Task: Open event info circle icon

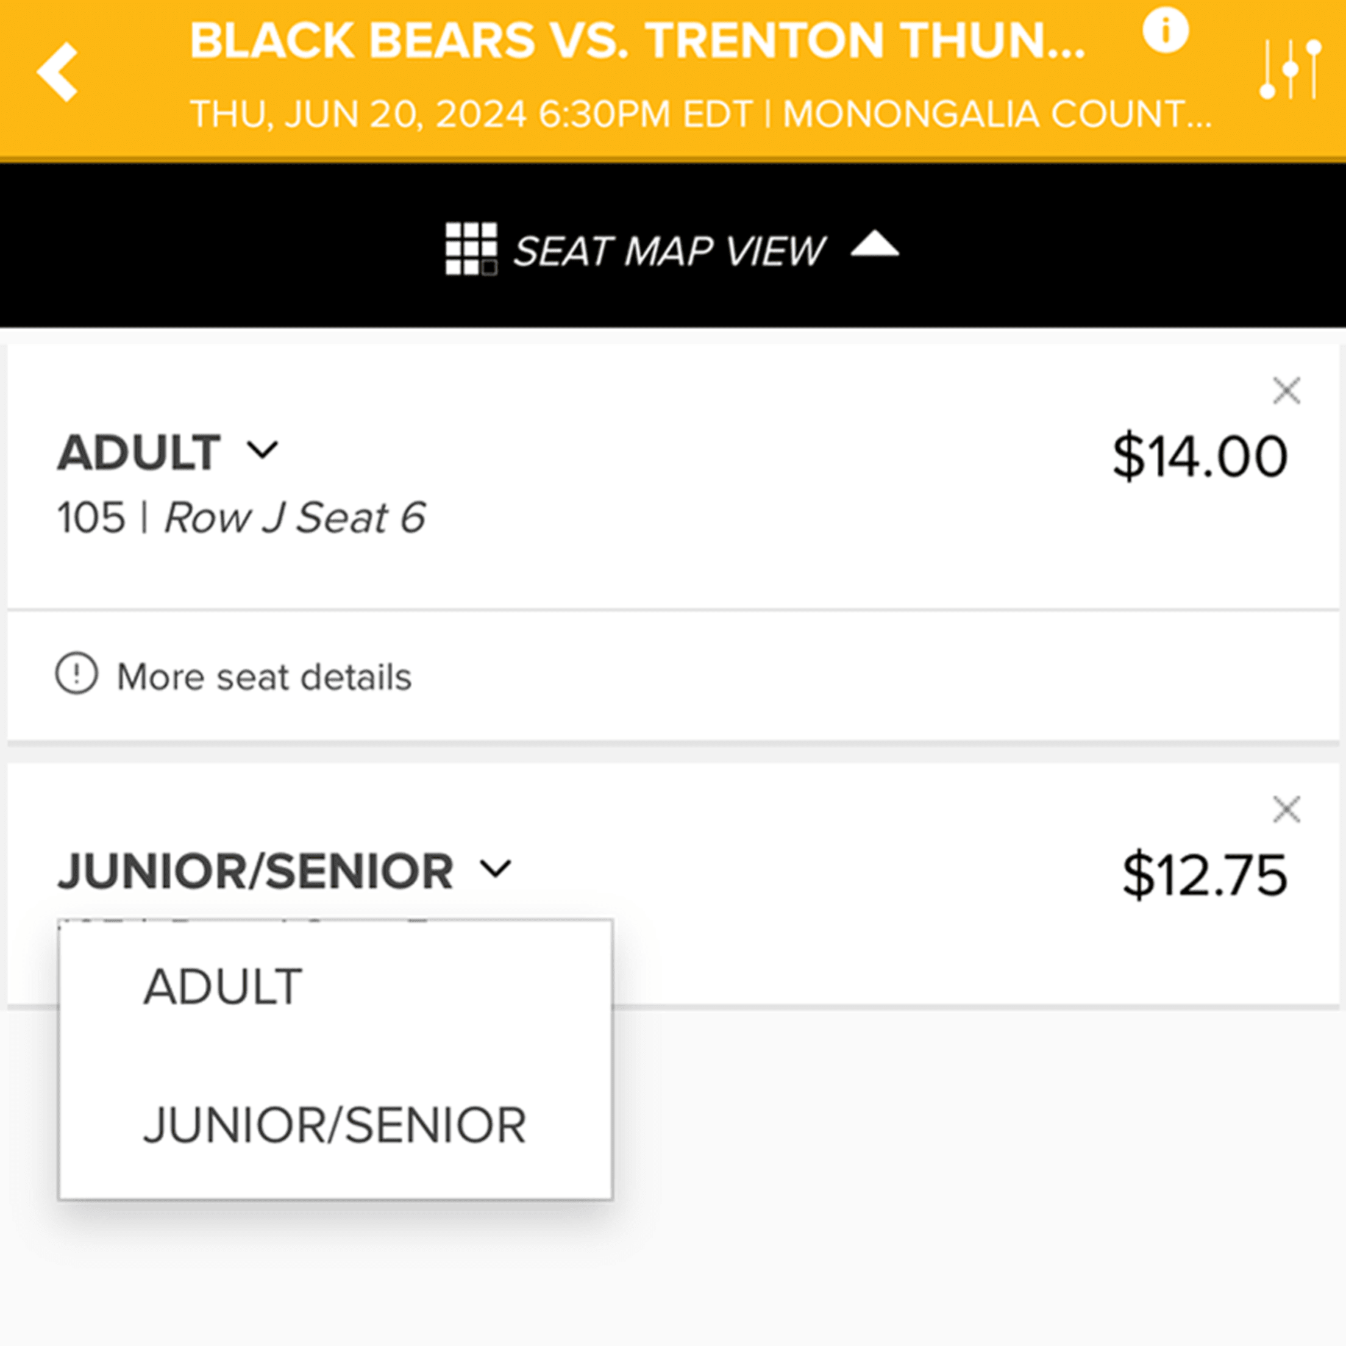Action: pos(1165,30)
